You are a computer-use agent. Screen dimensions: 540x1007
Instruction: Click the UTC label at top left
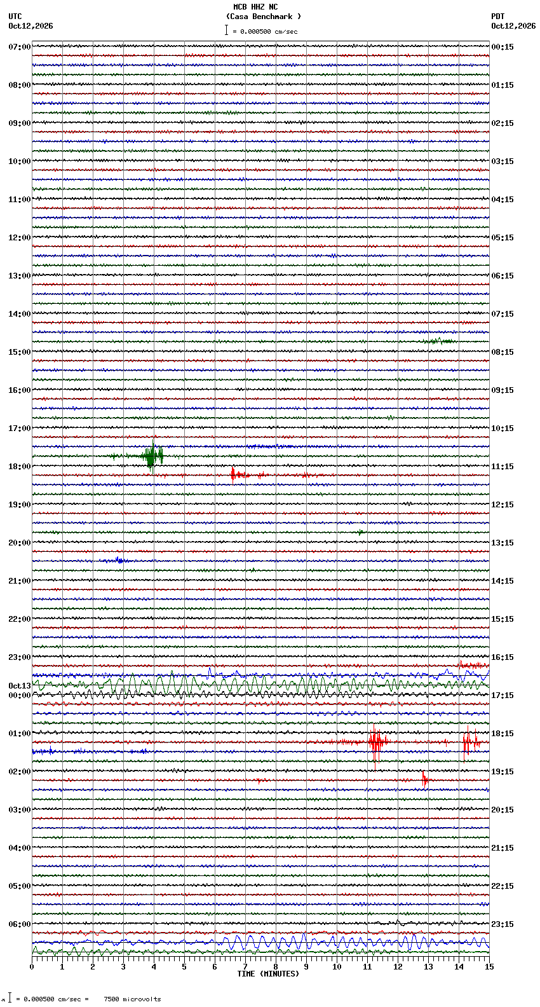pyautogui.click(x=15, y=17)
